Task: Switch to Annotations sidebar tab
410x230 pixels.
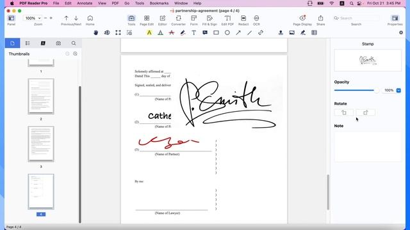Action: [43, 43]
